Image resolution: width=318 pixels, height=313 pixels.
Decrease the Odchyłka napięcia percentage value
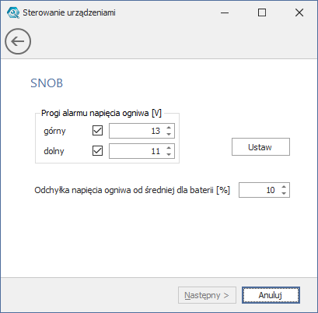click(284, 193)
